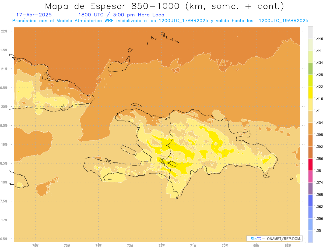Click the longitude axis label '76W'
The height and width of the screenshot is (249, 323).
[x=35, y=246]
